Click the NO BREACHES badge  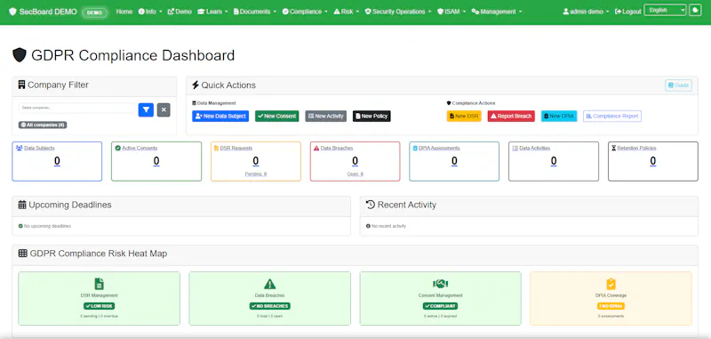(x=270, y=306)
